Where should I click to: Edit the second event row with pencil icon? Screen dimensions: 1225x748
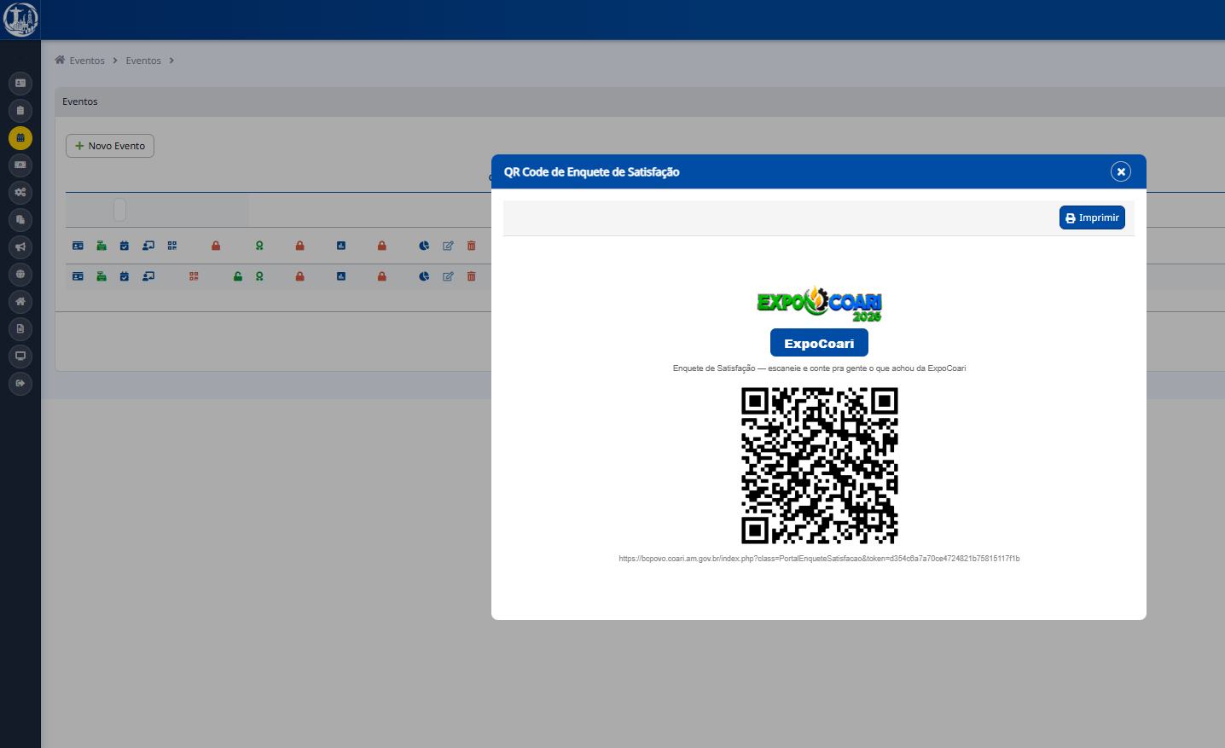pyautogui.click(x=448, y=276)
